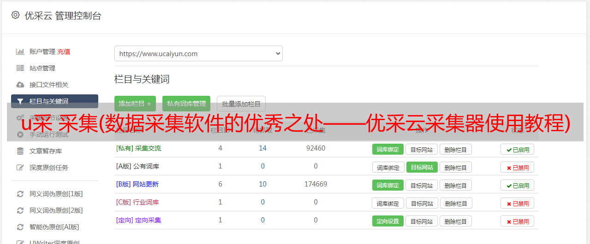Click the gear icon beside 优采云 管理控制台
Screen dimensions: 590x244
(x=15, y=15)
